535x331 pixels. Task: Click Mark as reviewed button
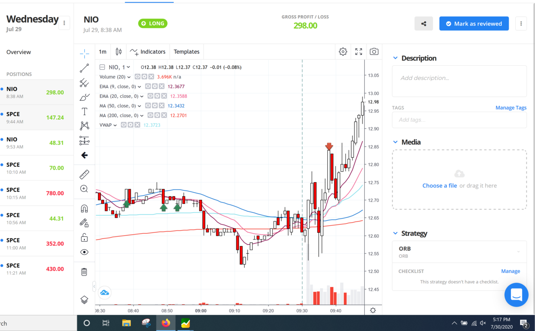pos(474,24)
